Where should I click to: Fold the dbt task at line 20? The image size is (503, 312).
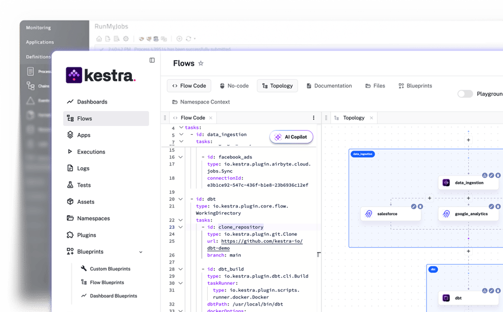pos(181,199)
